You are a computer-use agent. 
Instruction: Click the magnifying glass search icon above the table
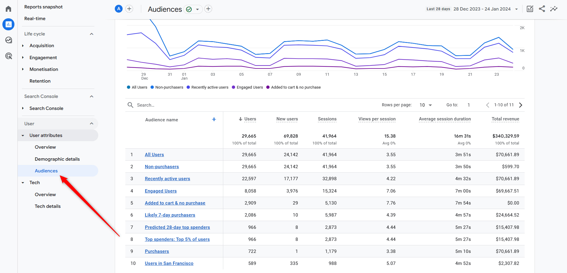pos(130,105)
